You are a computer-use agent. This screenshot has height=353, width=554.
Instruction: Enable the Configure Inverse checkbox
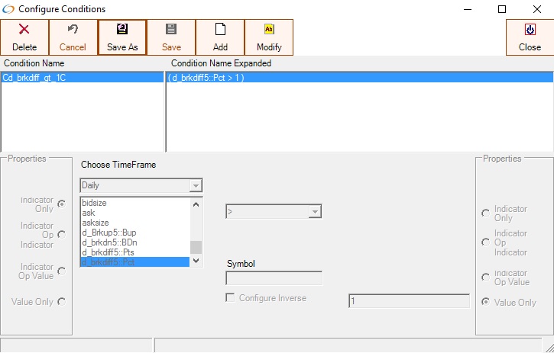click(x=230, y=298)
